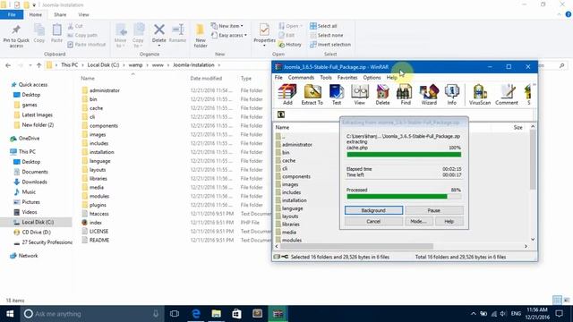Send extraction to Background

point(373,210)
